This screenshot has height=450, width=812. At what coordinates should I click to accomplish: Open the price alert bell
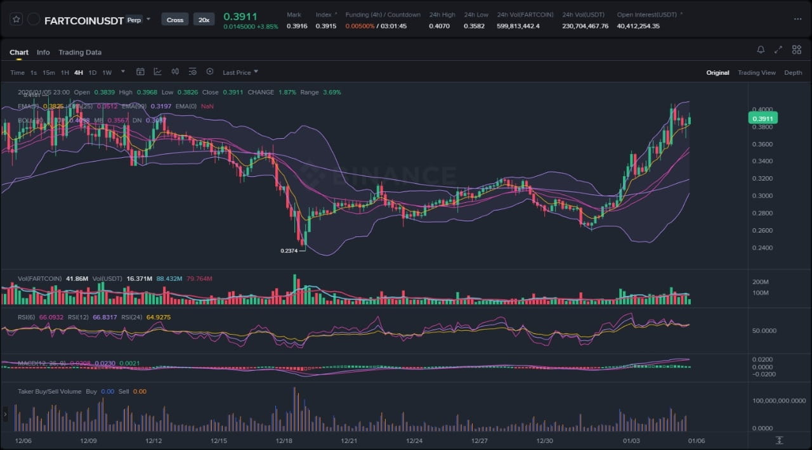tap(761, 50)
